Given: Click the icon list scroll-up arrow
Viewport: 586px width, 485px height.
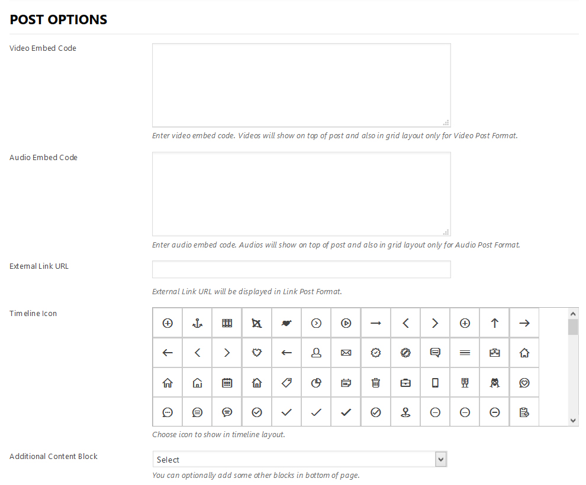Looking at the screenshot, I should point(573,313).
